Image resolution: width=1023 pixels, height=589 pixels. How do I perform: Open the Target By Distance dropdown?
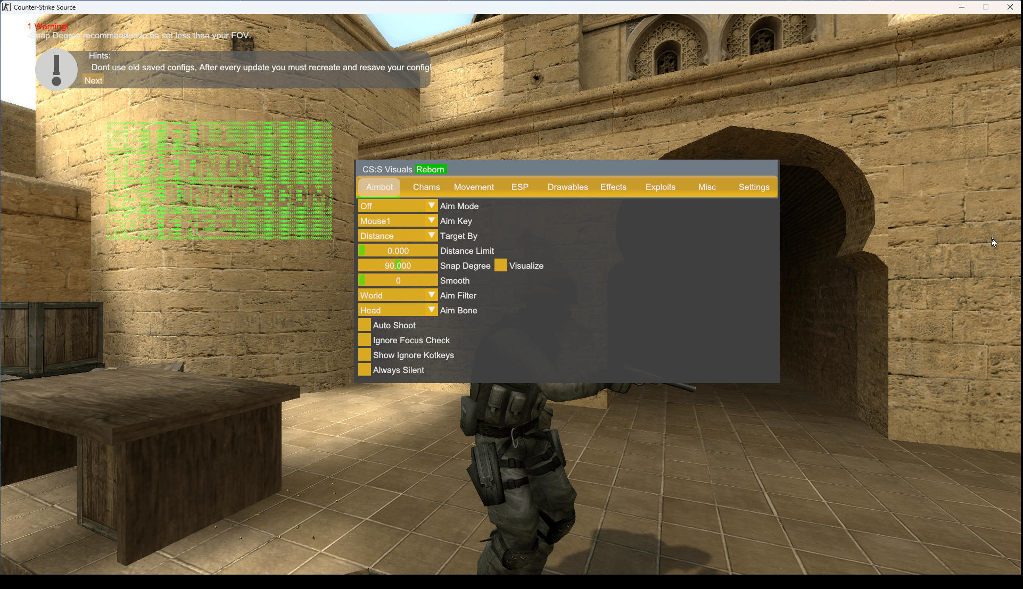tap(398, 236)
